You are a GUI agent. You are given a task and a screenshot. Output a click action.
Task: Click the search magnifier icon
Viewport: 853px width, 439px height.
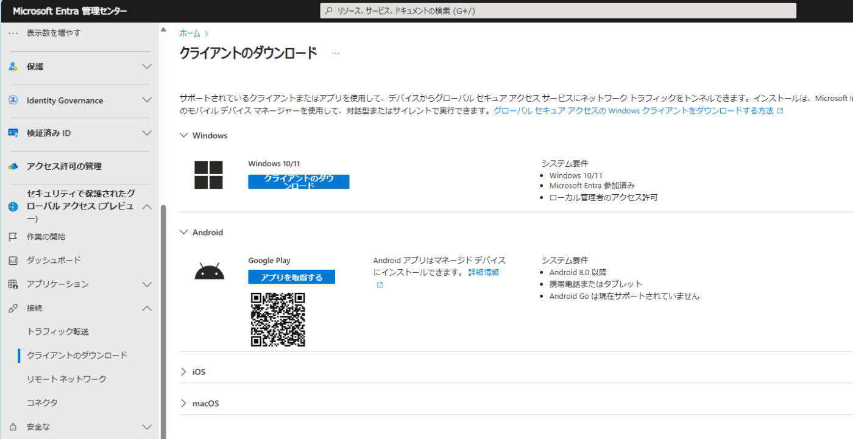pos(329,11)
